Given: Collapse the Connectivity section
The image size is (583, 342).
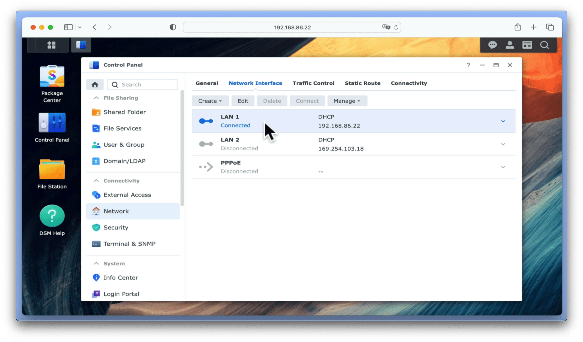Looking at the screenshot, I should 96,181.
